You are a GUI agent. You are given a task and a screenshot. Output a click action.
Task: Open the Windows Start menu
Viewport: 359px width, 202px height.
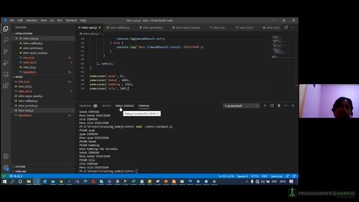tap(4, 182)
